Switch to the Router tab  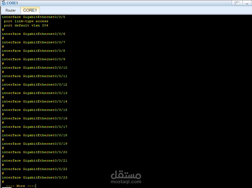pos(11,10)
